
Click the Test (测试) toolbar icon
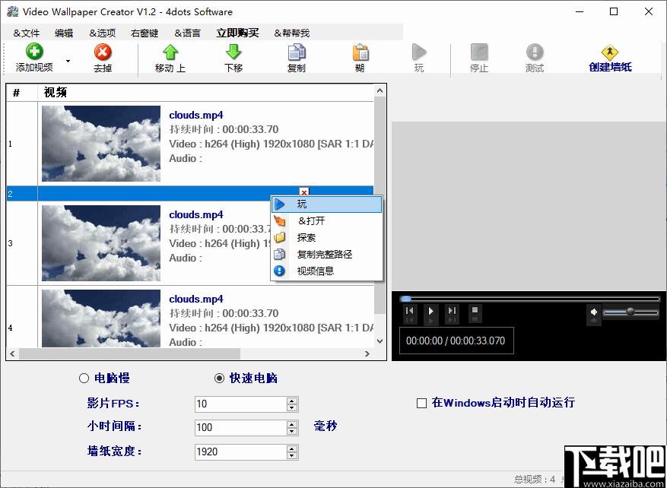535,52
